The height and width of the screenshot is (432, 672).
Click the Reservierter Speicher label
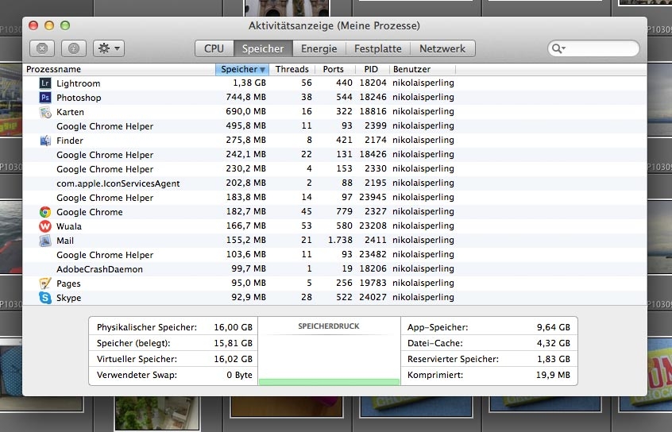453,359
